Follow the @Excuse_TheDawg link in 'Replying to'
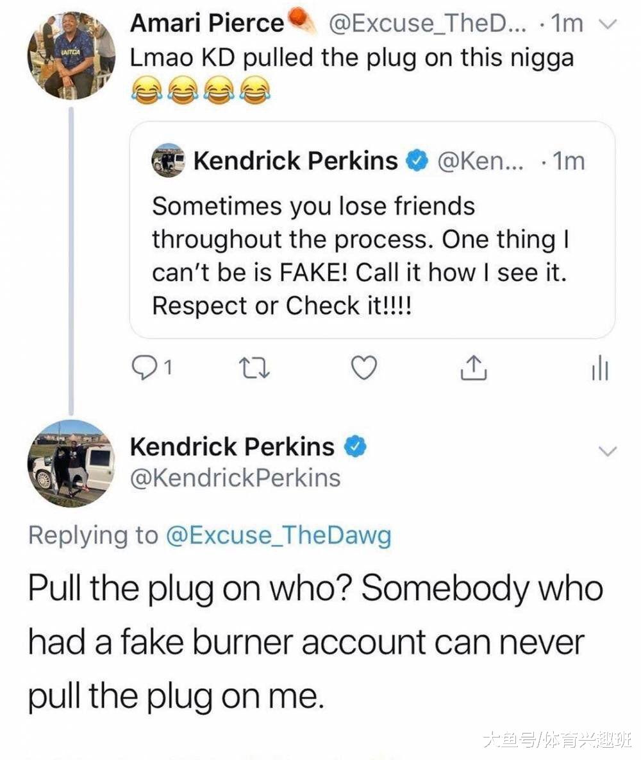The height and width of the screenshot is (760, 641). point(278,536)
